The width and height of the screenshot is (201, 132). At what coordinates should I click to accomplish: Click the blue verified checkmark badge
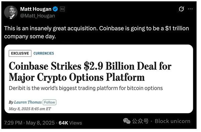55,9
